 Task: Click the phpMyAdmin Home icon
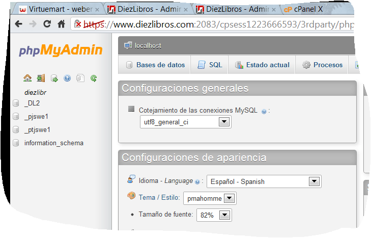pos(27,78)
